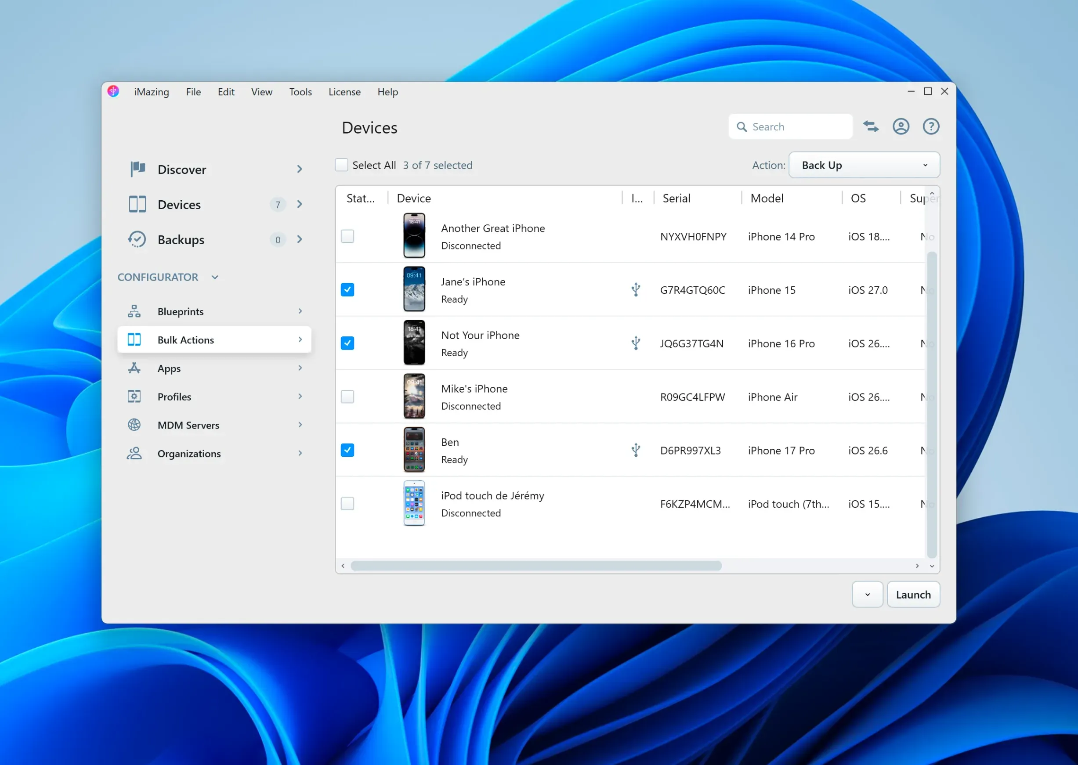Expand the MDM Servers chevron
This screenshot has width=1078, height=765.
(x=300, y=424)
